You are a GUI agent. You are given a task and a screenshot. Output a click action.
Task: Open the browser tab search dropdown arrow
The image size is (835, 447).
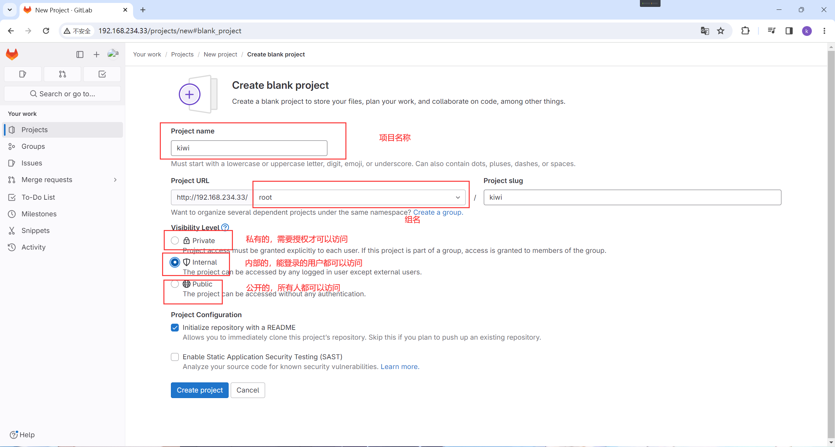pos(10,10)
